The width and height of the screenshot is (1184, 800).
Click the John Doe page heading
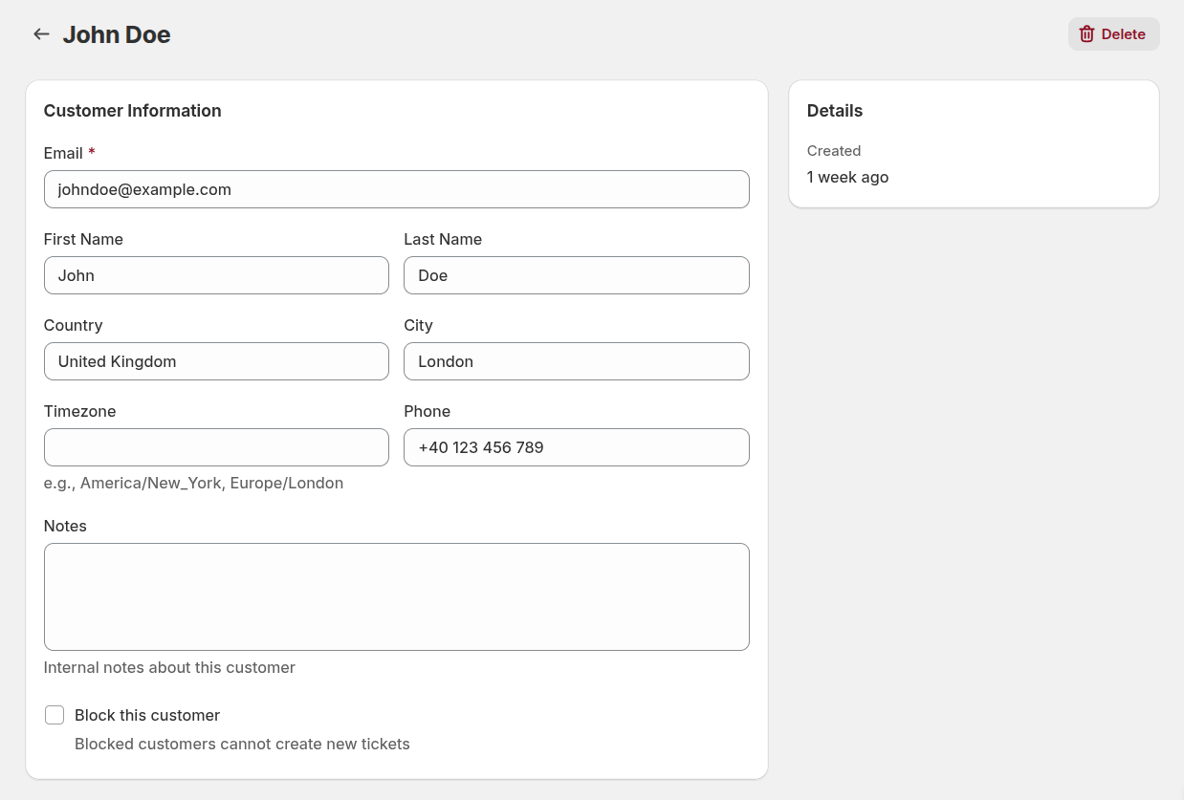click(x=117, y=34)
